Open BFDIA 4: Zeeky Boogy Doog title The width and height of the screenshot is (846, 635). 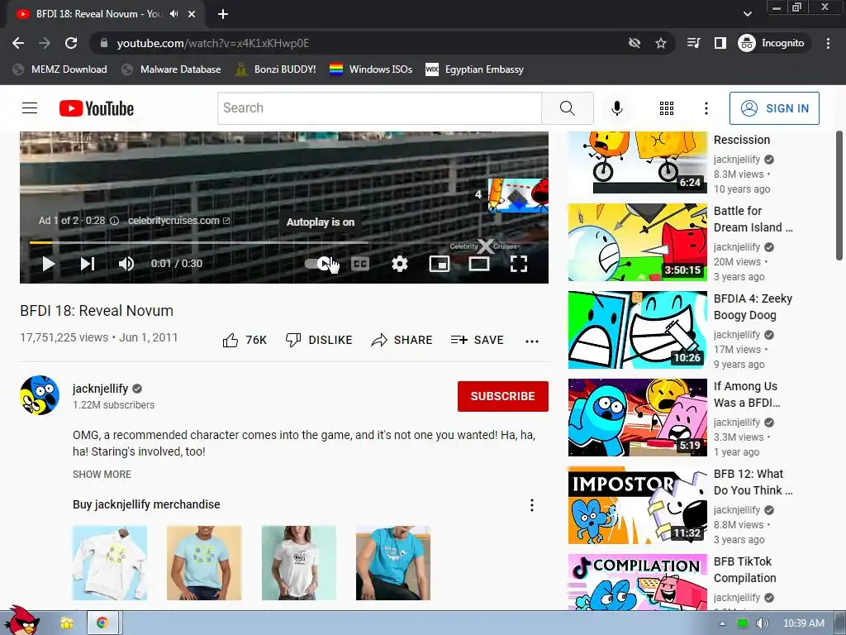tap(753, 307)
